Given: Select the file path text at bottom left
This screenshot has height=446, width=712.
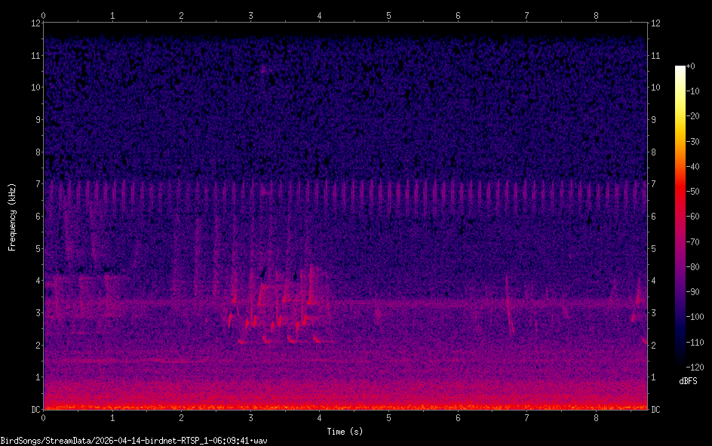Looking at the screenshot, I should pos(134,440).
